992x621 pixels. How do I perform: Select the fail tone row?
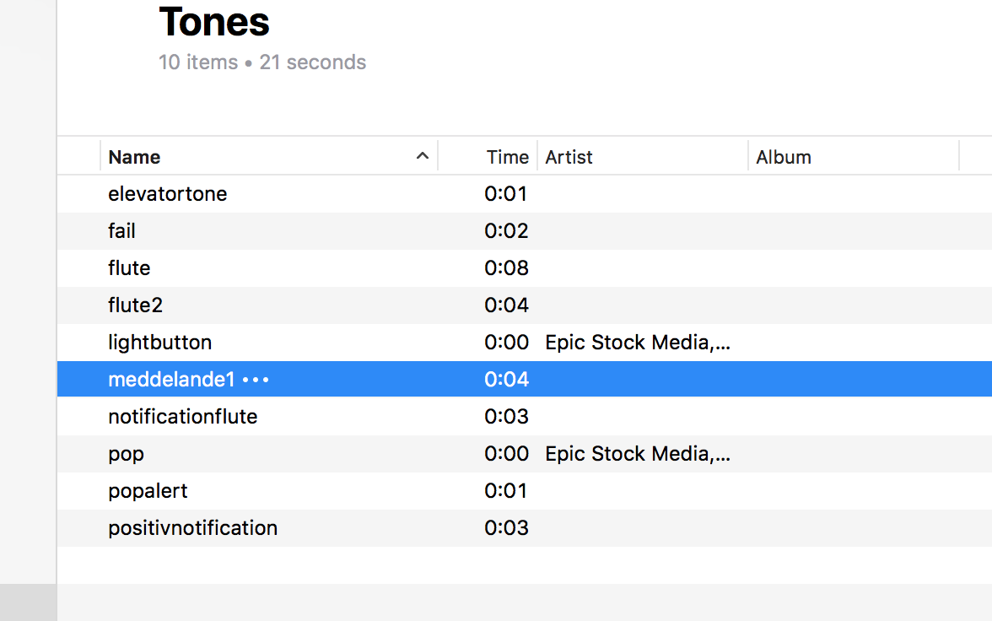pyautogui.click(x=122, y=231)
